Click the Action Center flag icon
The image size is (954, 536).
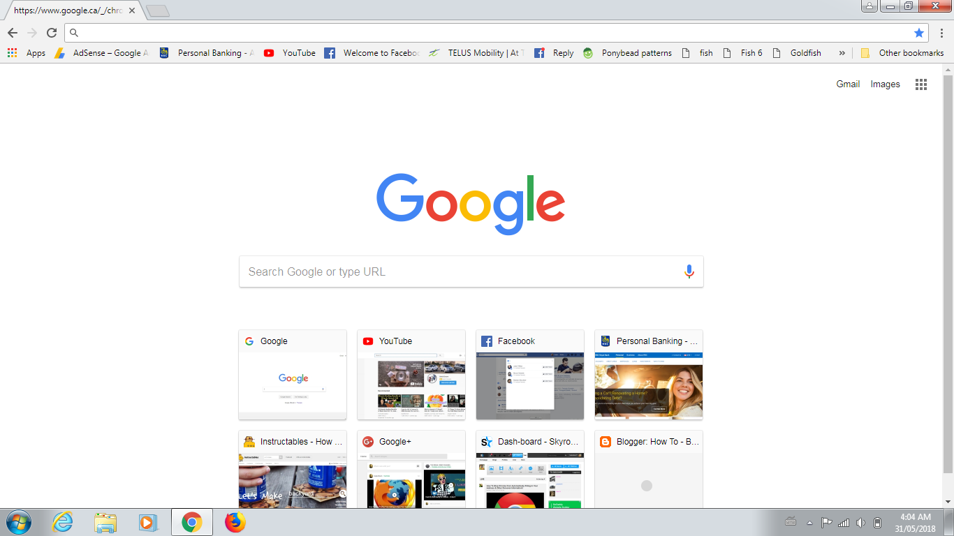826,522
